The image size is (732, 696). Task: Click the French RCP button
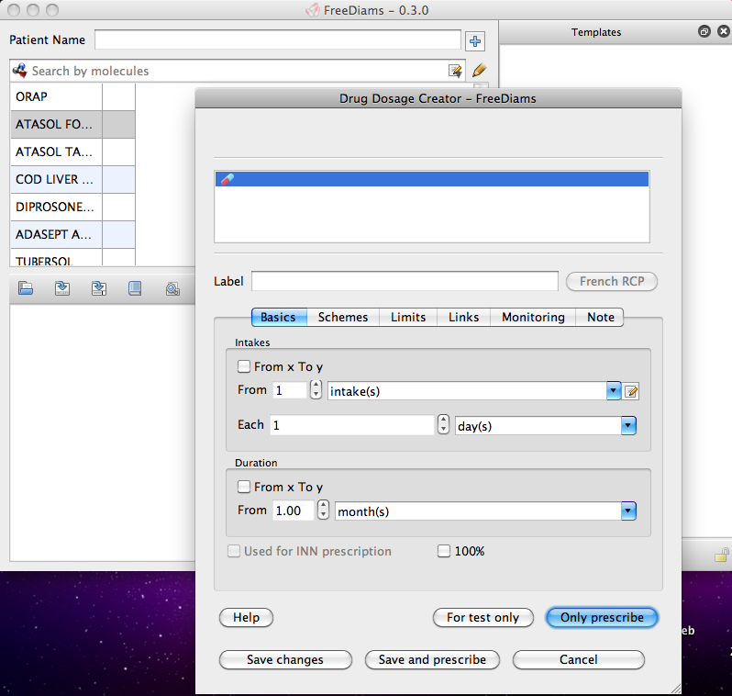pos(612,281)
